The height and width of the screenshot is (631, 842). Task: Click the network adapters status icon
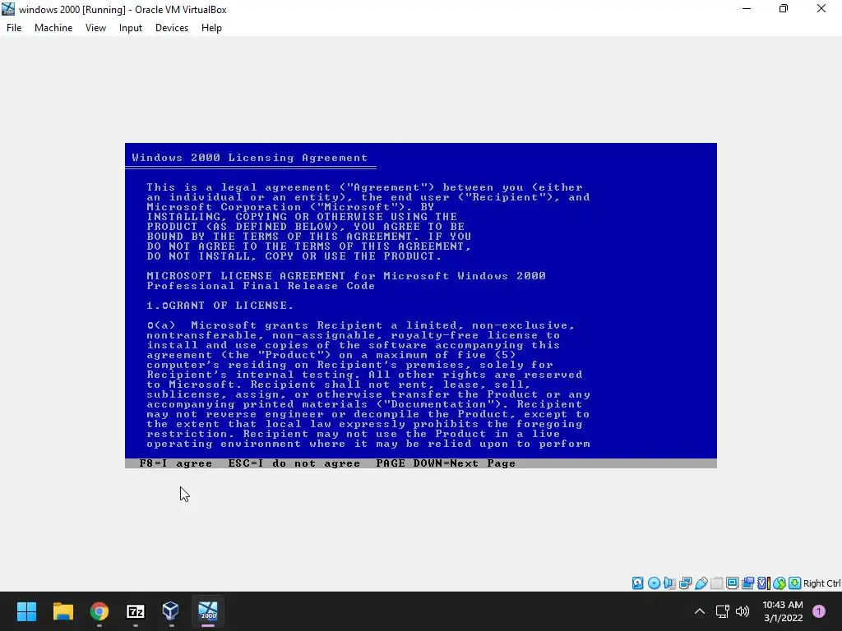[685, 583]
